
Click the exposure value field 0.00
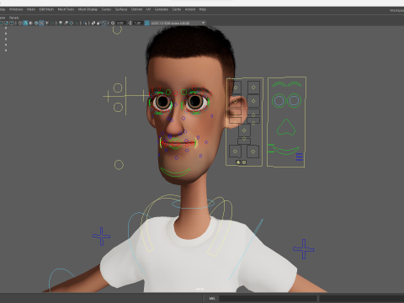tap(121, 23)
